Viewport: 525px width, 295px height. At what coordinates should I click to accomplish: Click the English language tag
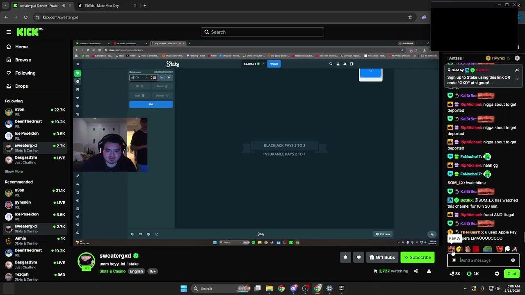pyautogui.click(x=136, y=271)
